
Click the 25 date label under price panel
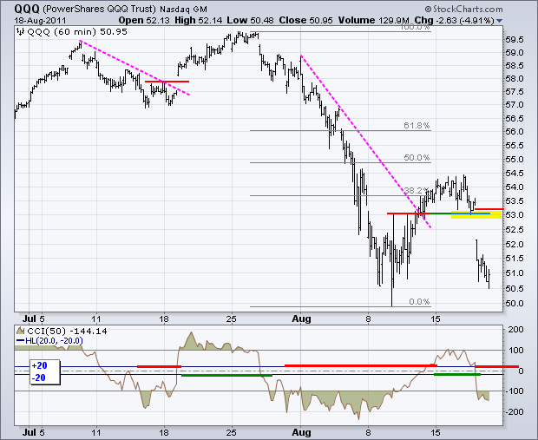tap(232, 319)
